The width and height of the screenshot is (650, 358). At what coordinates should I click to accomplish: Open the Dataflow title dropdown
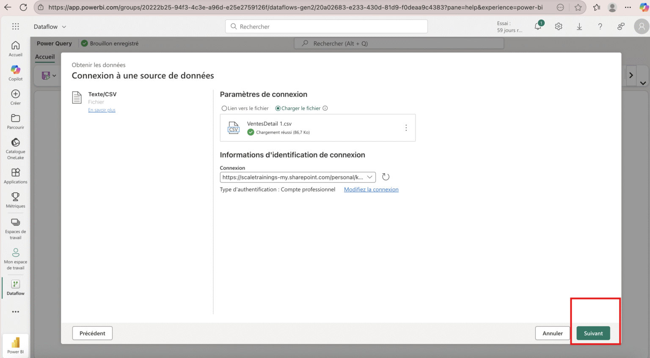click(63, 26)
